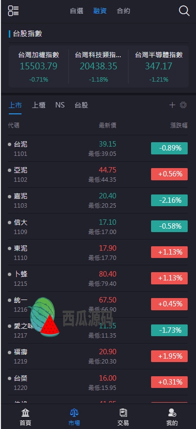This screenshot has width=196, height=429.
Task: Open the list menu icon at top left
Action: point(13,11)
